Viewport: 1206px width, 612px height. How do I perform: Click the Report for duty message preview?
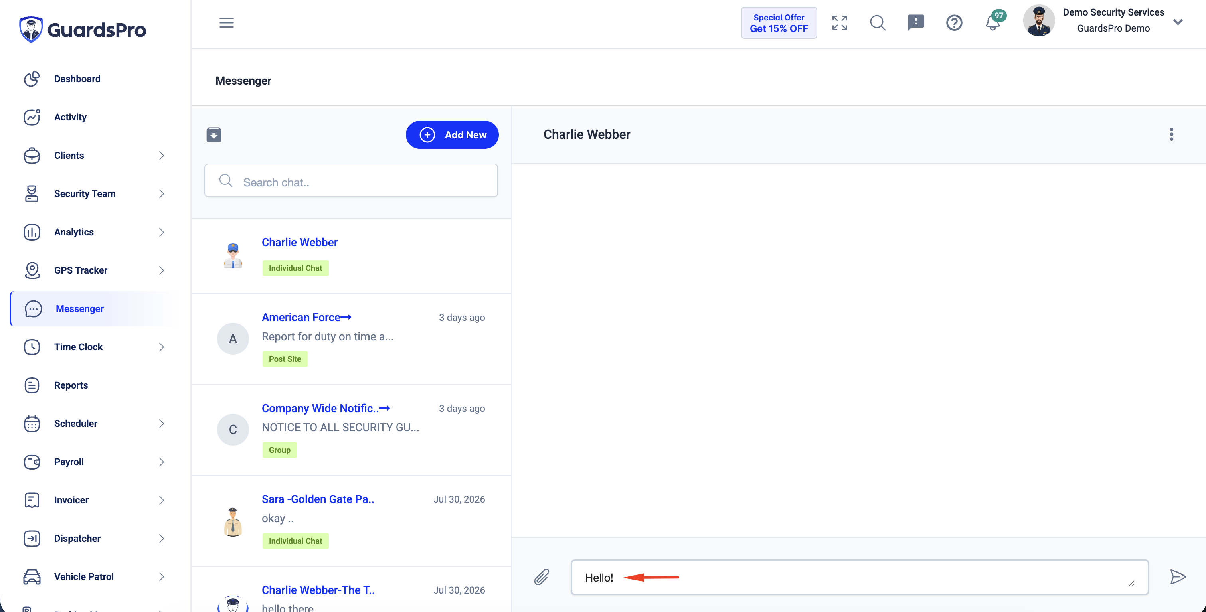pyautogui.click(x=328, y=336)
